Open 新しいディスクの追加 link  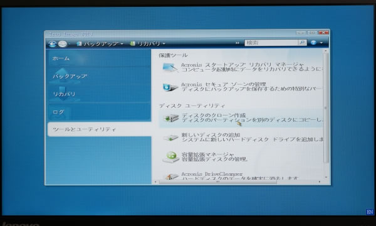click(x=211, y=135)
